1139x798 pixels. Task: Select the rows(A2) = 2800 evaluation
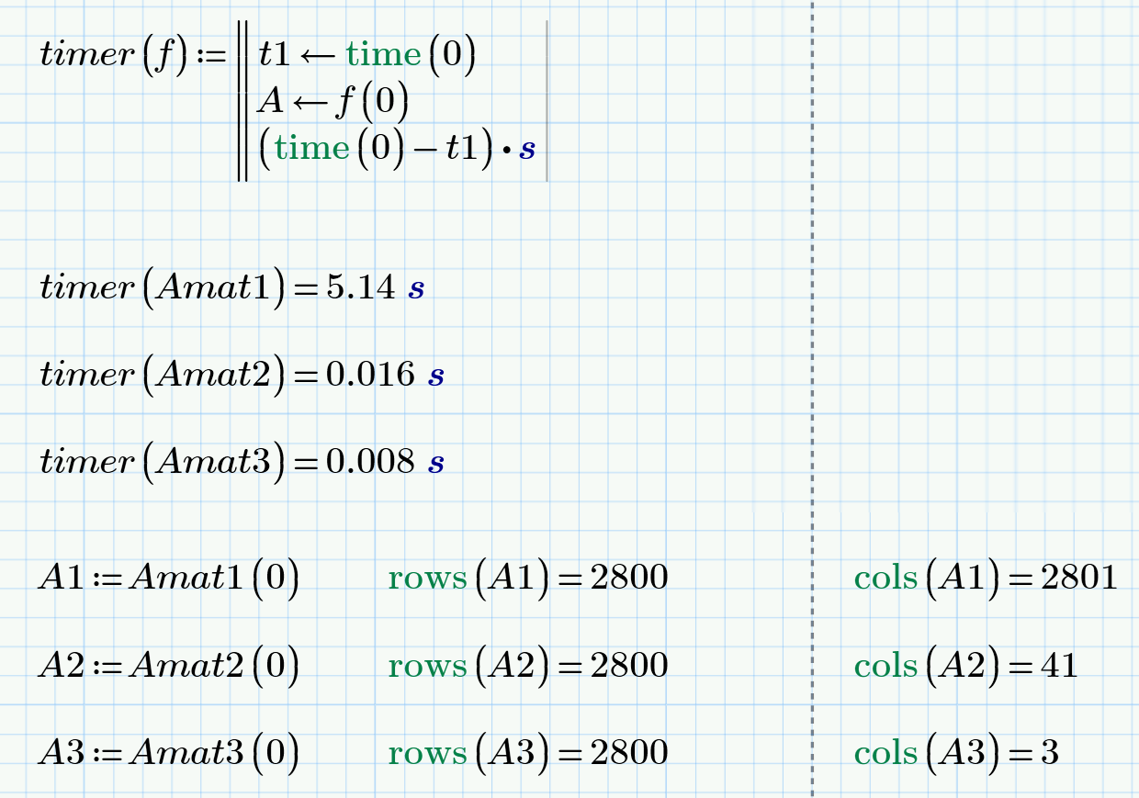528,666
